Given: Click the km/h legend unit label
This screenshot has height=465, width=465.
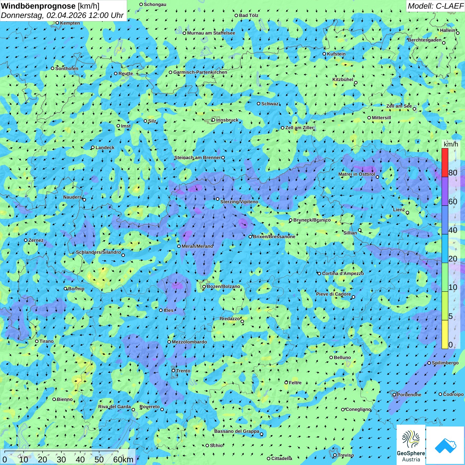Looking at the screenshot, I should [x=451, y=144].
